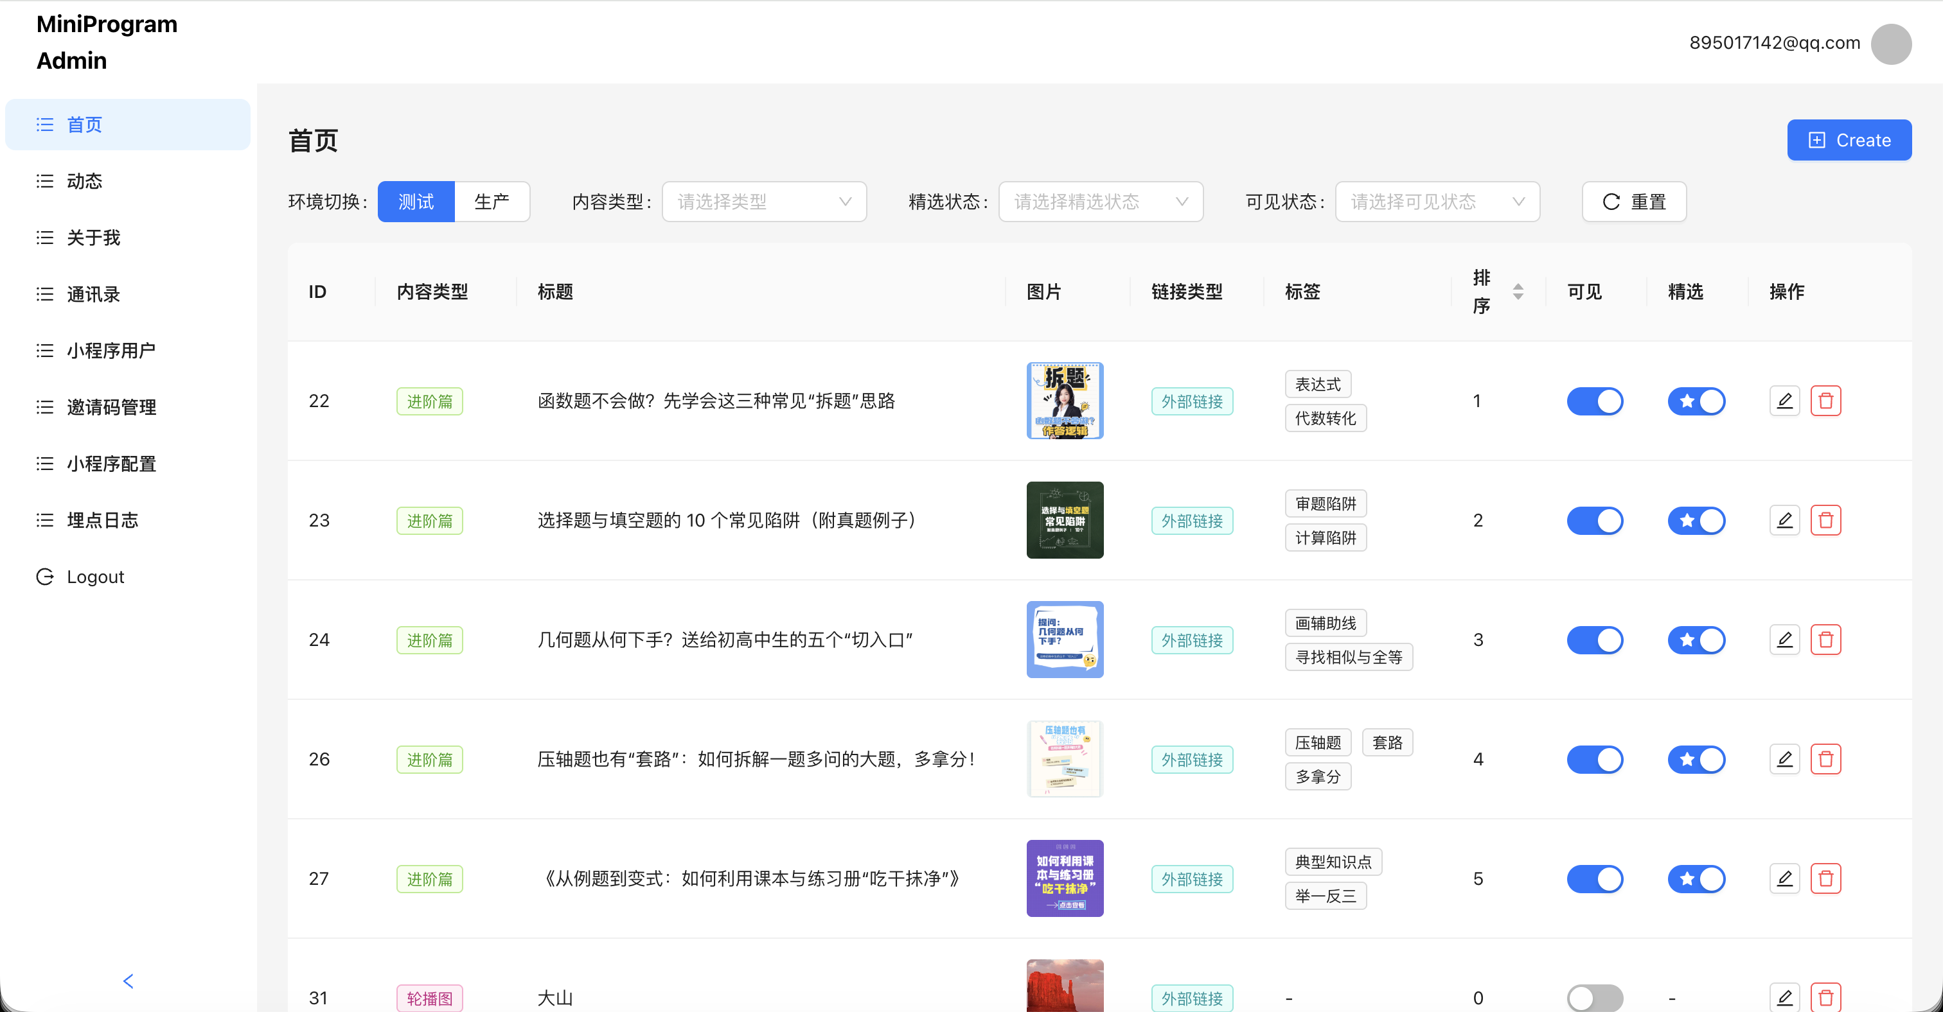Click the red delete icon for ID 23
Screen dimensions: 1943x1012
coord(1825,520)
